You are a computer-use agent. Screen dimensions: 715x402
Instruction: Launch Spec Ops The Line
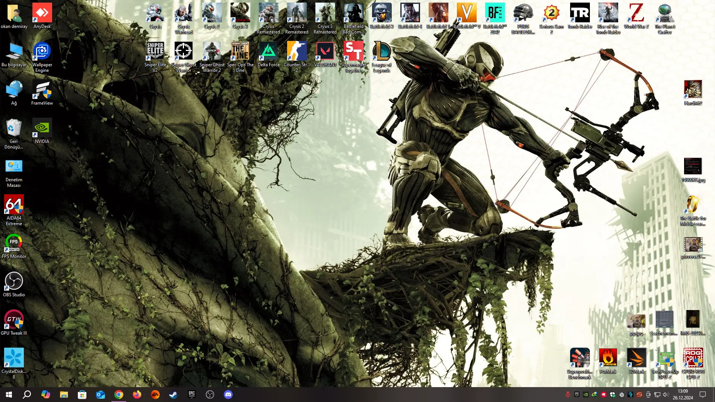pos(240,57)
